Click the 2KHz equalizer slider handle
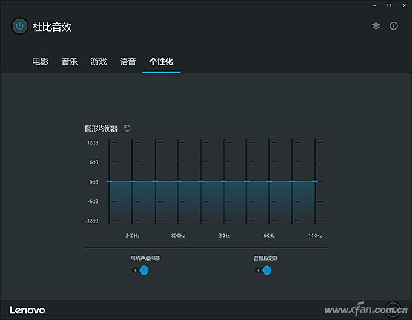Screen dimensions: 412x320 pyautogui.click(x=224, y=182)
